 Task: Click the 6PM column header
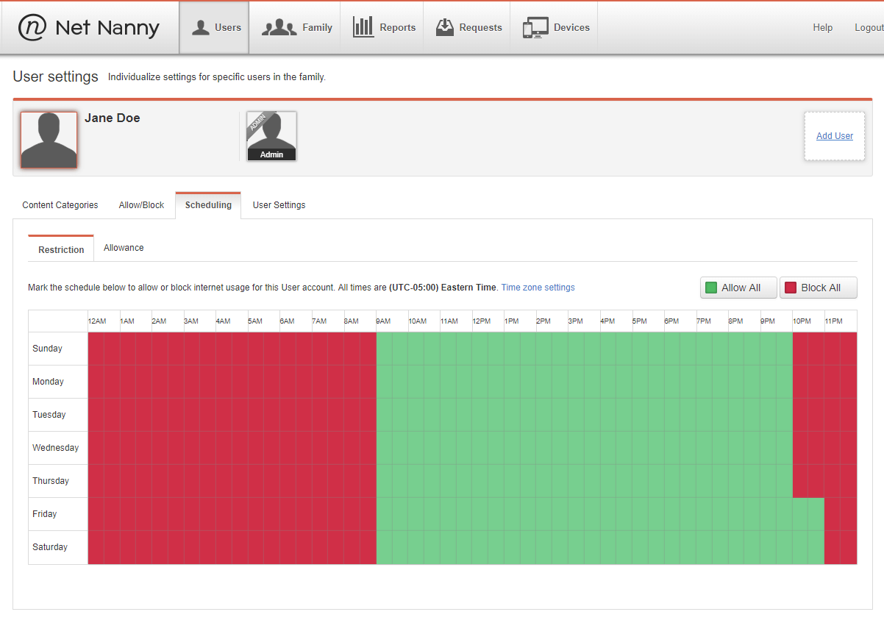(671, 321)
